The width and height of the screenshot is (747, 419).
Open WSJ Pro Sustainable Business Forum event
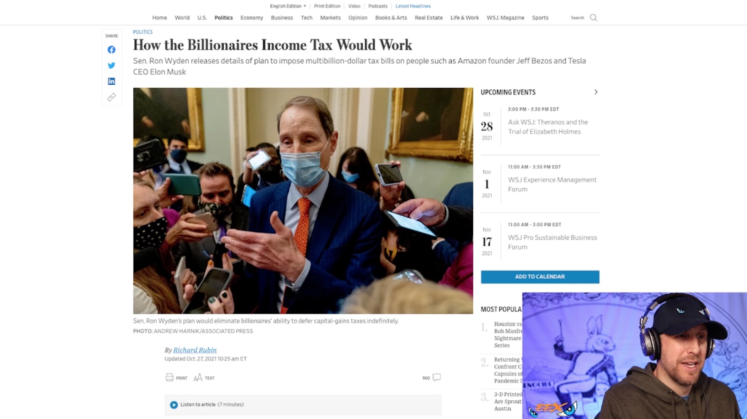pyautogui.click(x=552, y=242)
